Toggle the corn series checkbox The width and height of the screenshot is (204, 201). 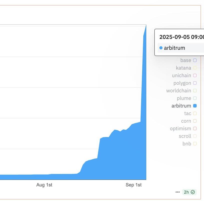[x=195, y=121]
